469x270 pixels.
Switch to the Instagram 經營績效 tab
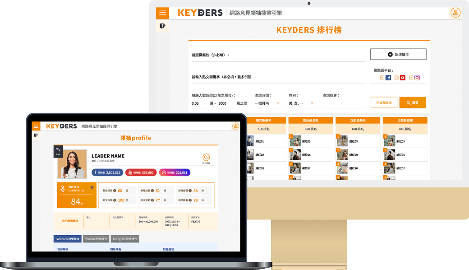click(124, 239)
